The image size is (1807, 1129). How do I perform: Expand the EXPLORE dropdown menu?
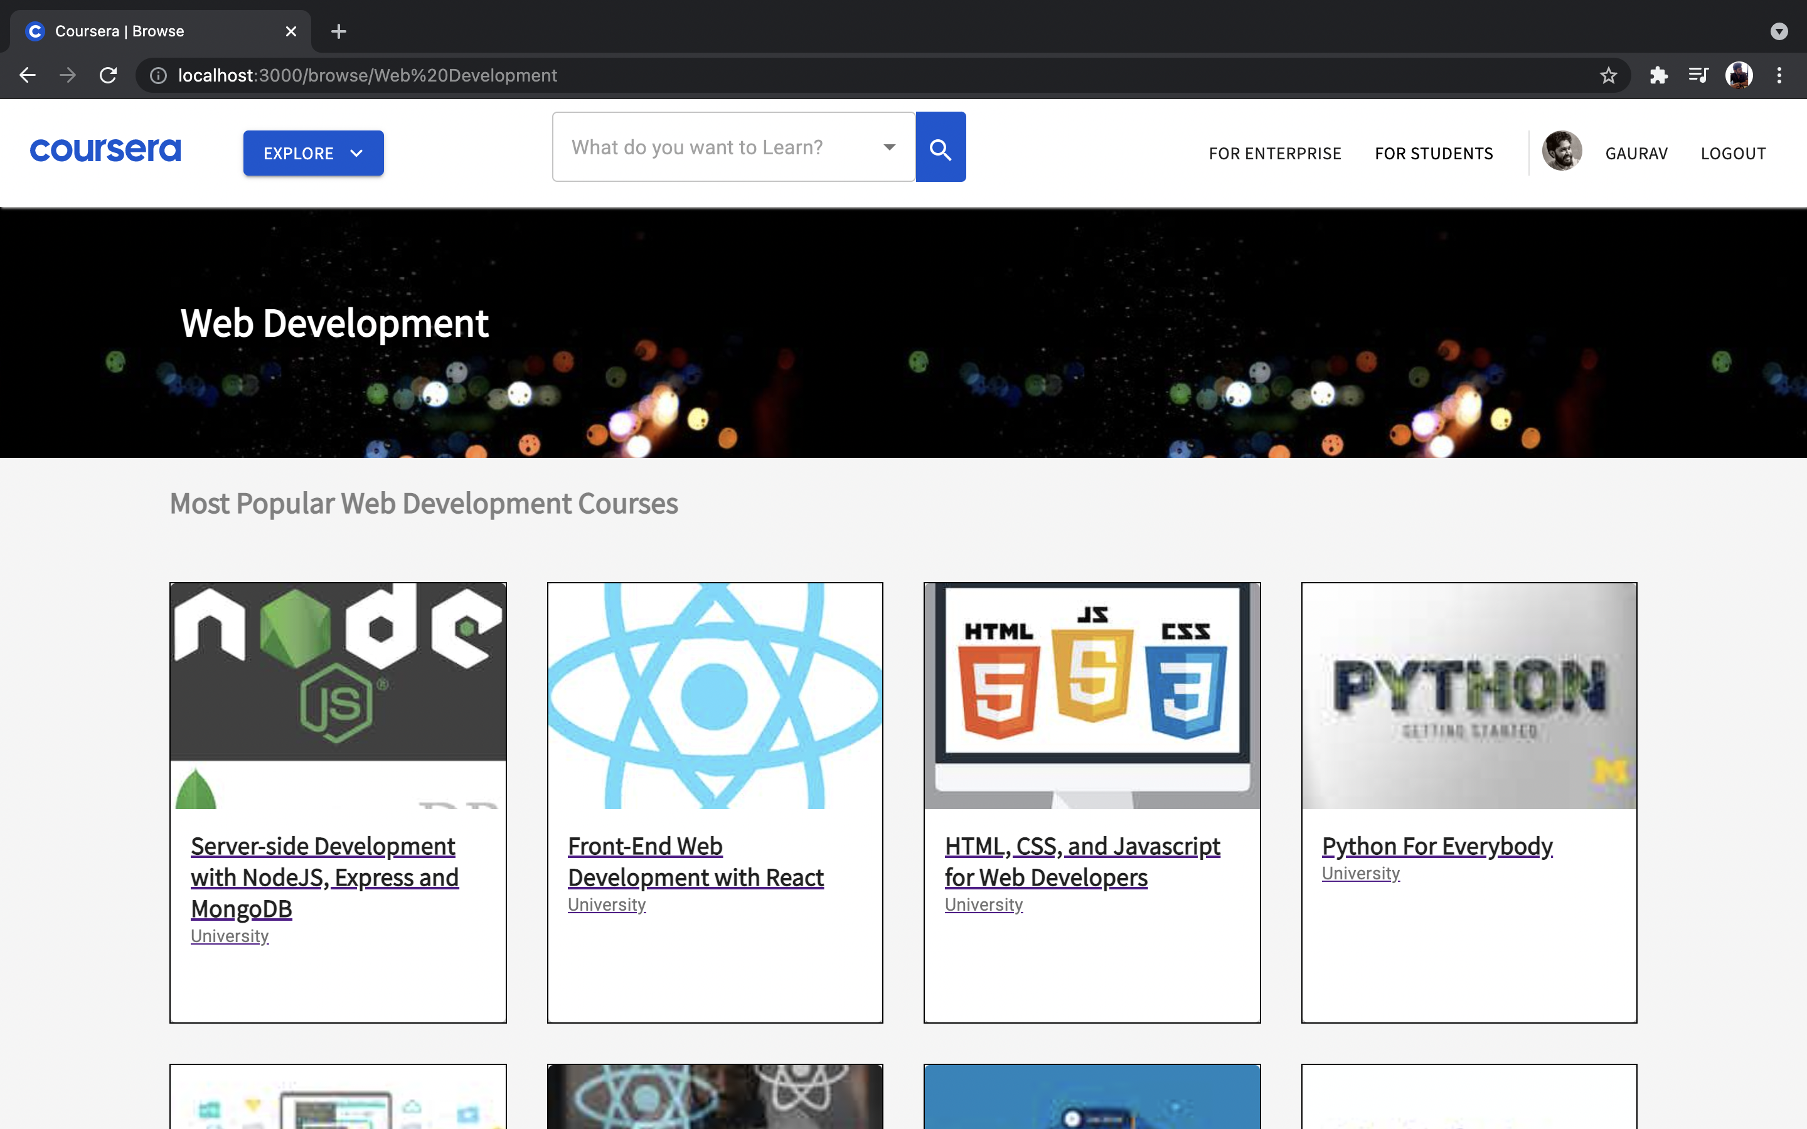click(x=312, y=152)
